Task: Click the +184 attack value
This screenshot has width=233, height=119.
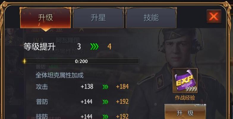Action: (x=122, y=87)
